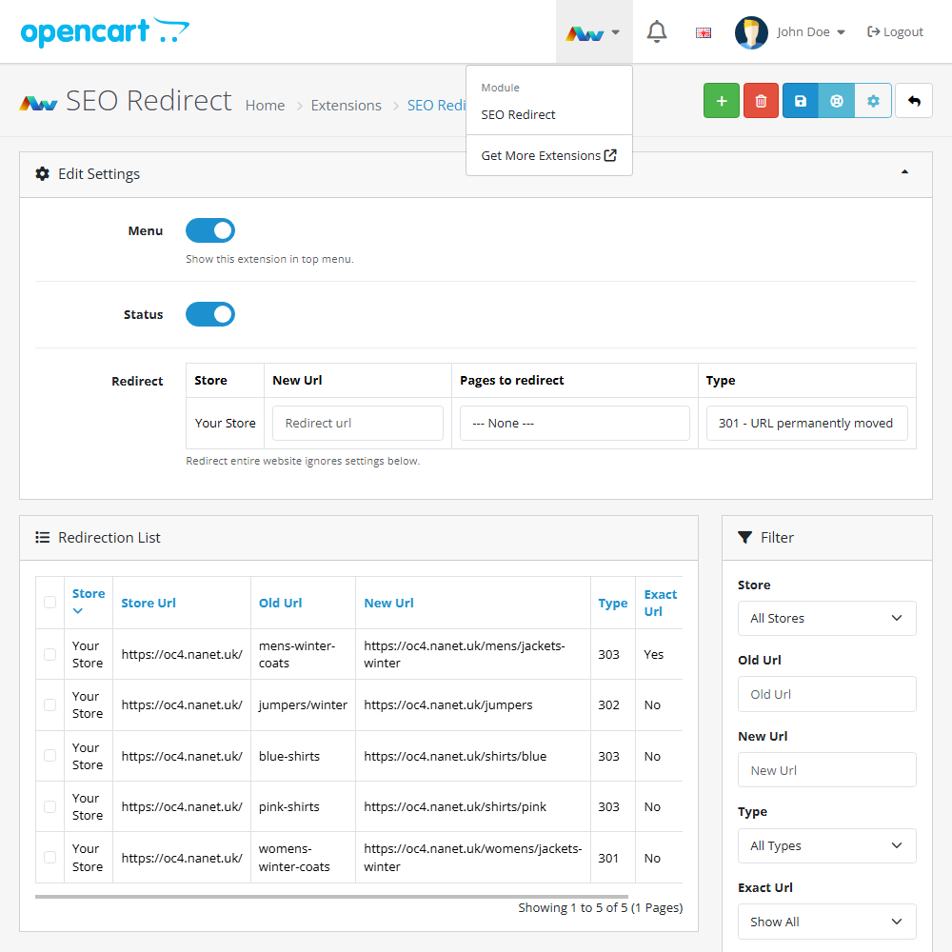The width and height of the screenshot is (952, 952).
Task: Open the notifications bell icon
Action: (x=657, y=31)
